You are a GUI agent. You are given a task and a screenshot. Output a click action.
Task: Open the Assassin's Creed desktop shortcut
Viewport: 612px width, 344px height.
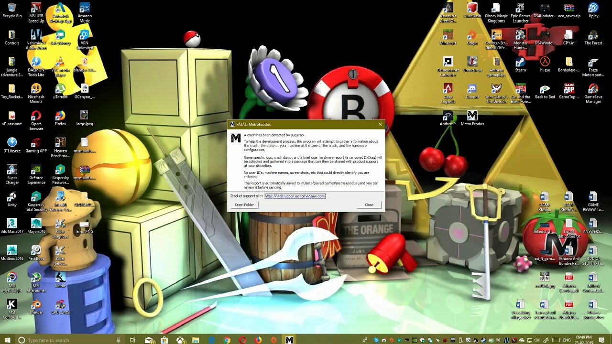[448, 13]
